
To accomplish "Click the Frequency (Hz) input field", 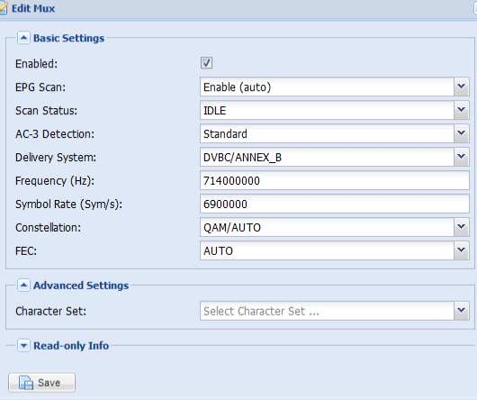I will pos(335,180).
